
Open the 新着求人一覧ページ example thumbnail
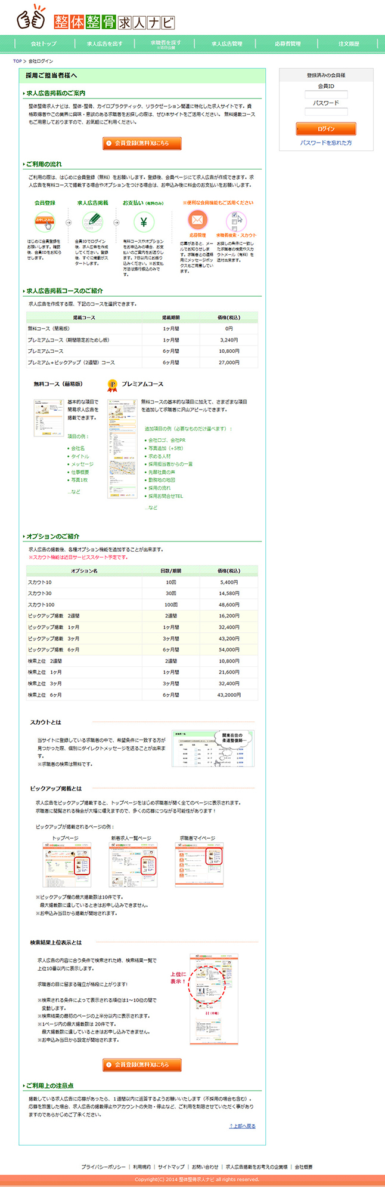click(x=133, y=864)
